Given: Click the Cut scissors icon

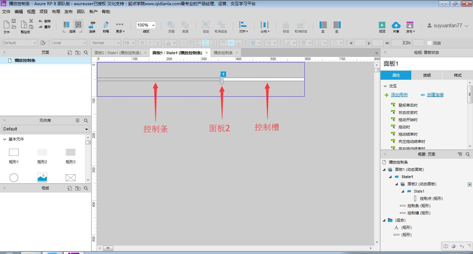Looking at the screenshot, I should point(31,21).
